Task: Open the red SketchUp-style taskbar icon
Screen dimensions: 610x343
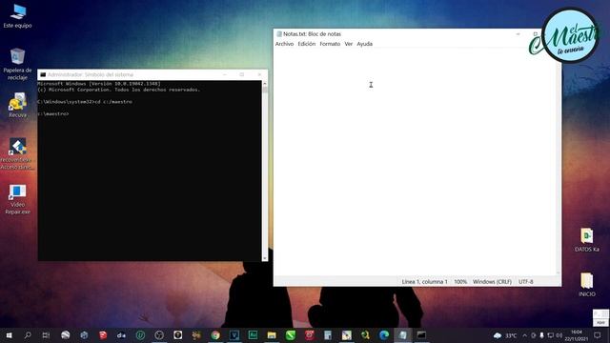Action: [x=103, y=335]
